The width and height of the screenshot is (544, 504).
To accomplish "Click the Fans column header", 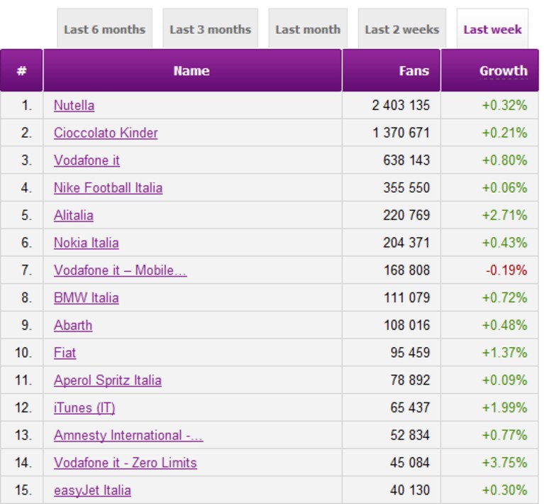I will pos(391,70).
